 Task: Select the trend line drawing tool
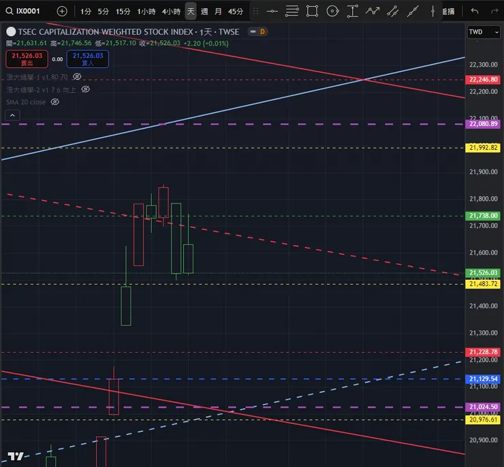coord(413,12)
